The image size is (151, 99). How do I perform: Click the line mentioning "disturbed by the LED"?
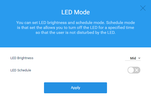coord(75,33)
